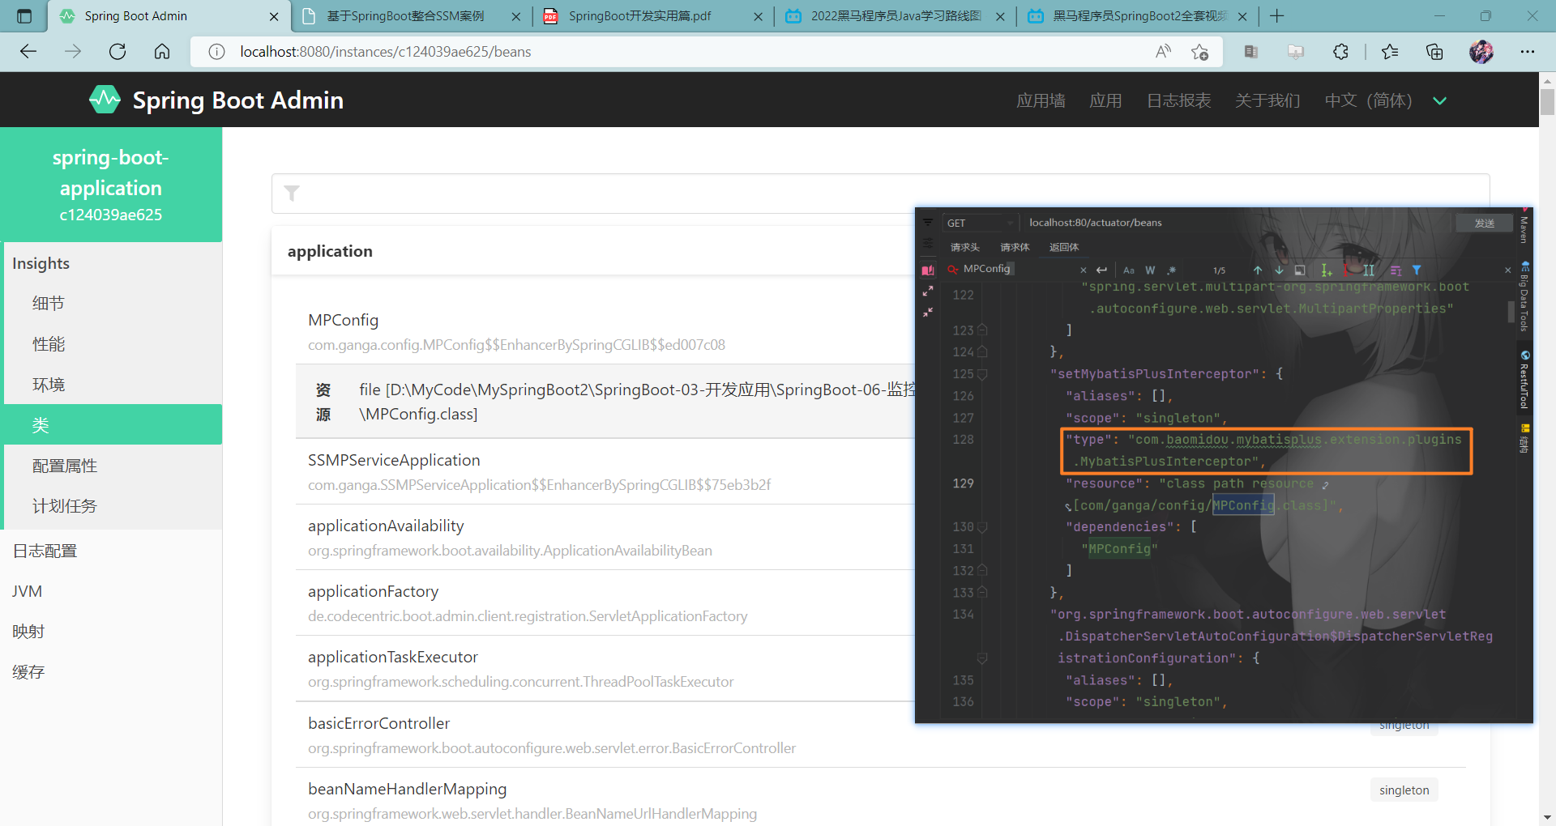Expand the language chevron in the top navbar
Image resolution: width=1556 pixels, height=826 pixels.
pyautogui.click(x=1439, y=100)
